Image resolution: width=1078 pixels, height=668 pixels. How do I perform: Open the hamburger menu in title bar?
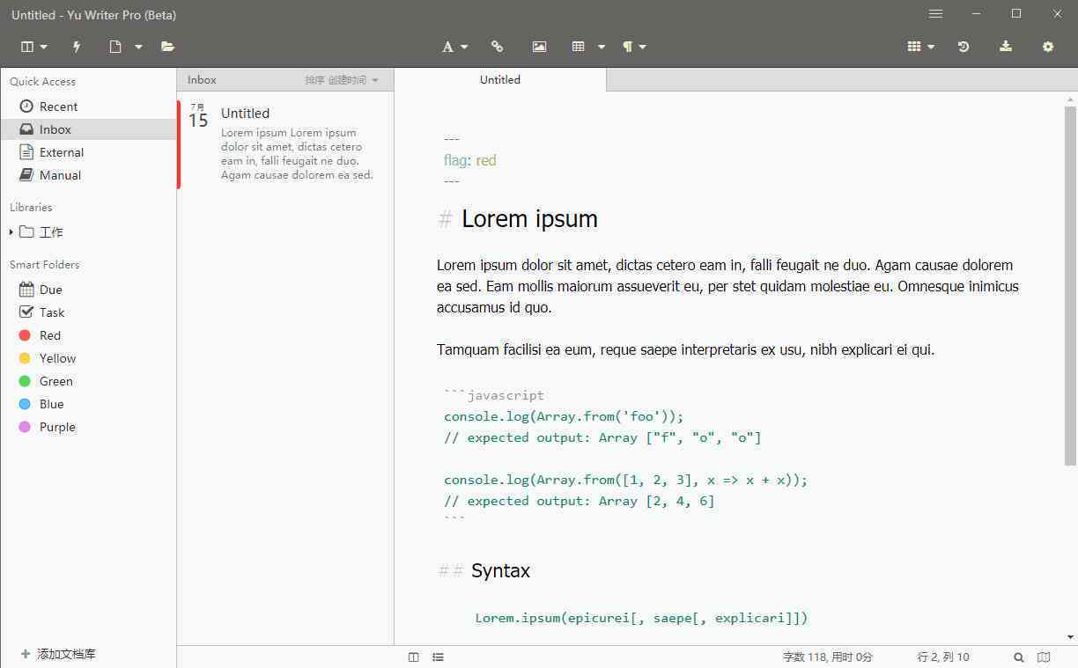click(x=936, y=14)
